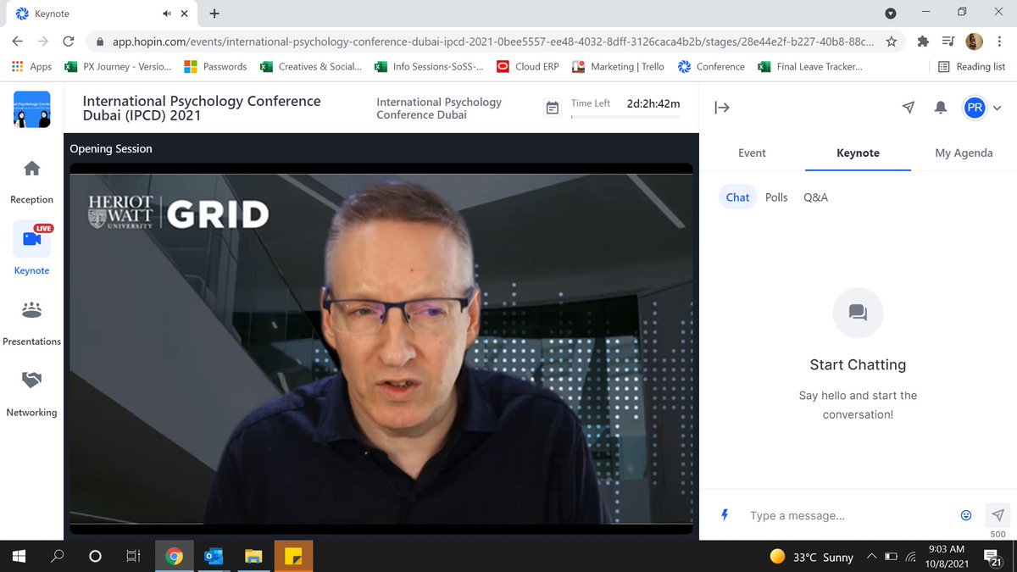Open Outlook from the taskbar
Screen dimensions: 1017x572
pos(214,556)
